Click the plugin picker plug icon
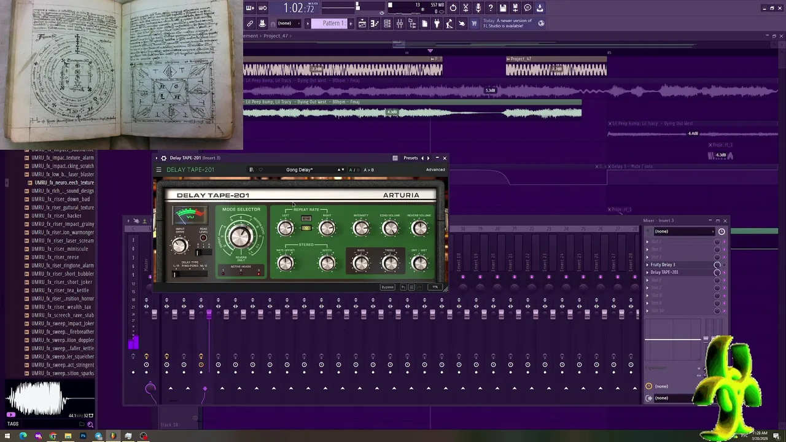 pyautogui.click(x=437, y=23)
